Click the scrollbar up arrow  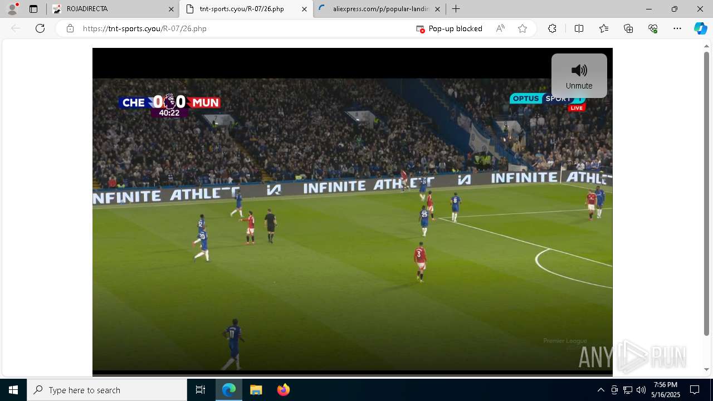coord(707,46)
